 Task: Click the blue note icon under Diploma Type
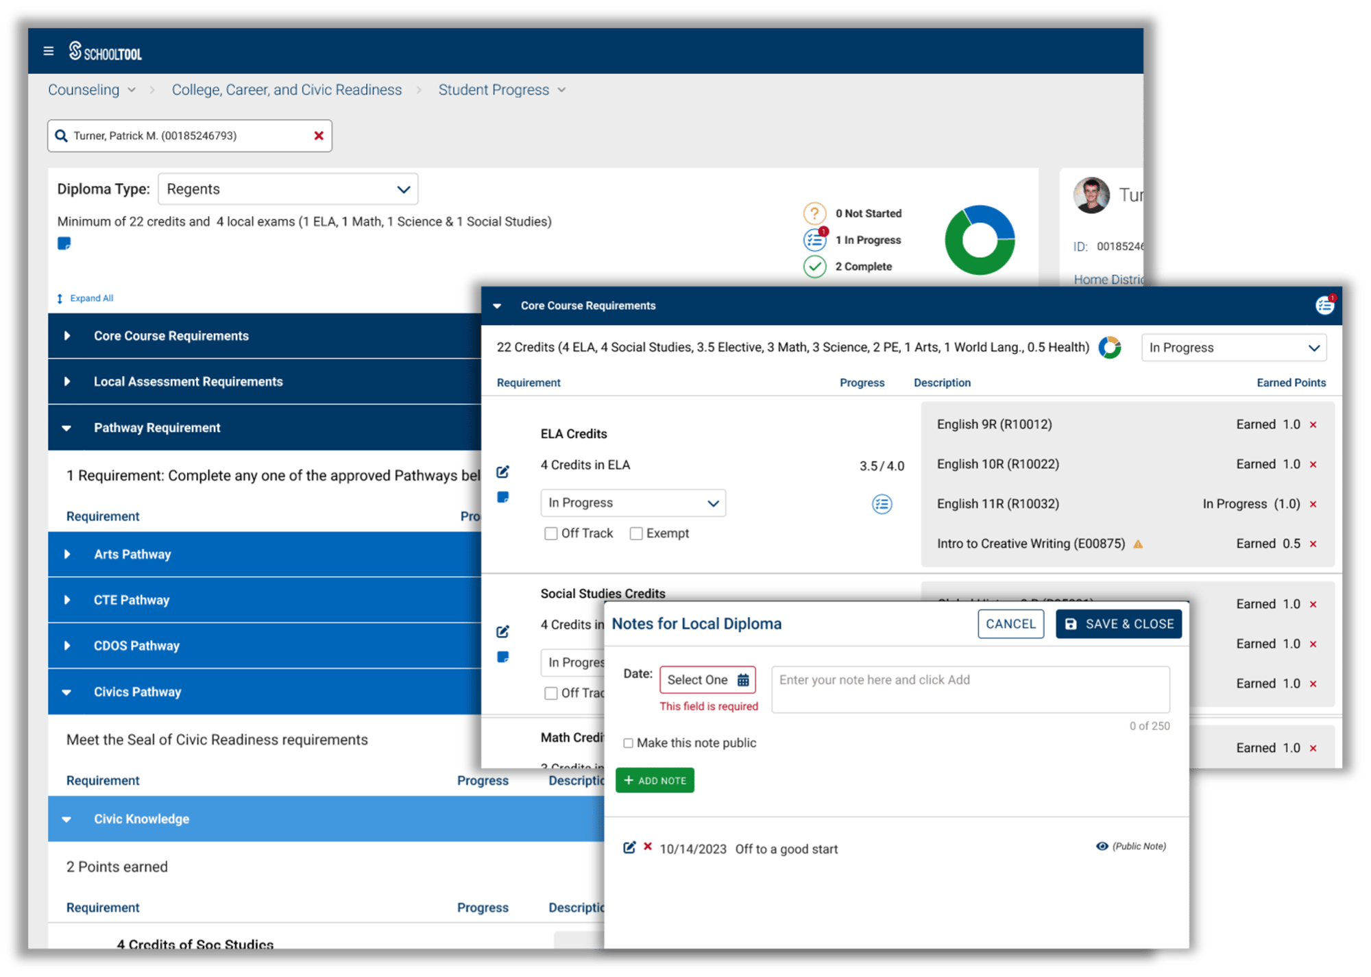pos(64,243)
